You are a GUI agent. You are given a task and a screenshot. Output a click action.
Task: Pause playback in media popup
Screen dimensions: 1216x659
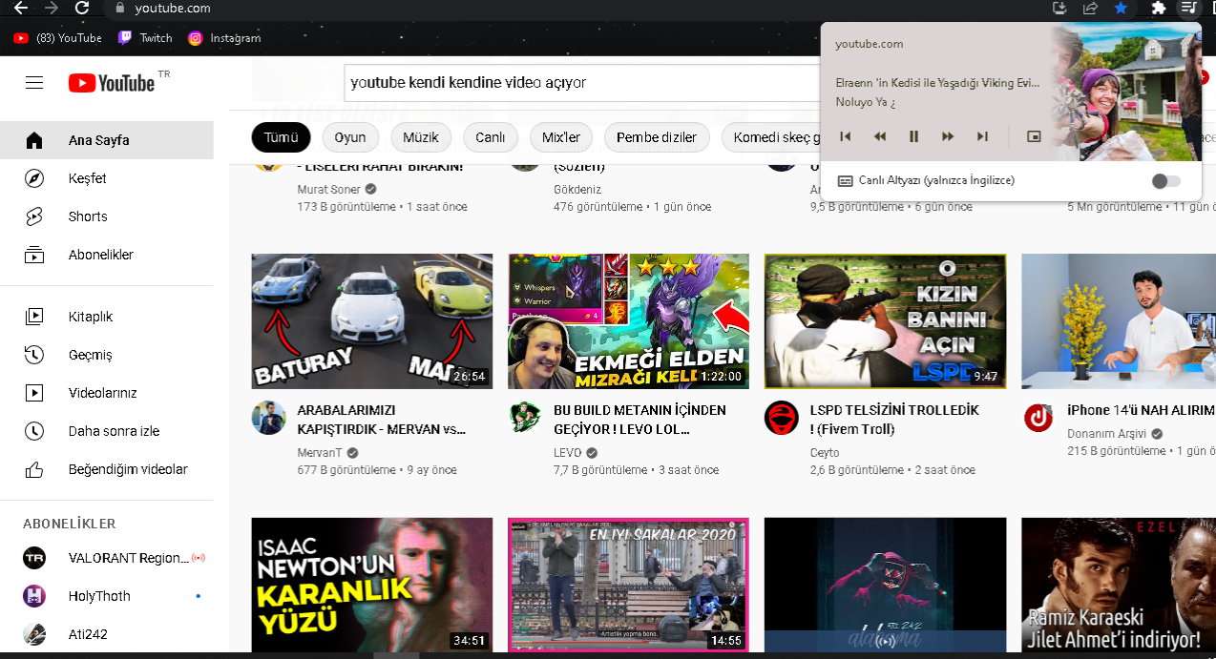913,136
